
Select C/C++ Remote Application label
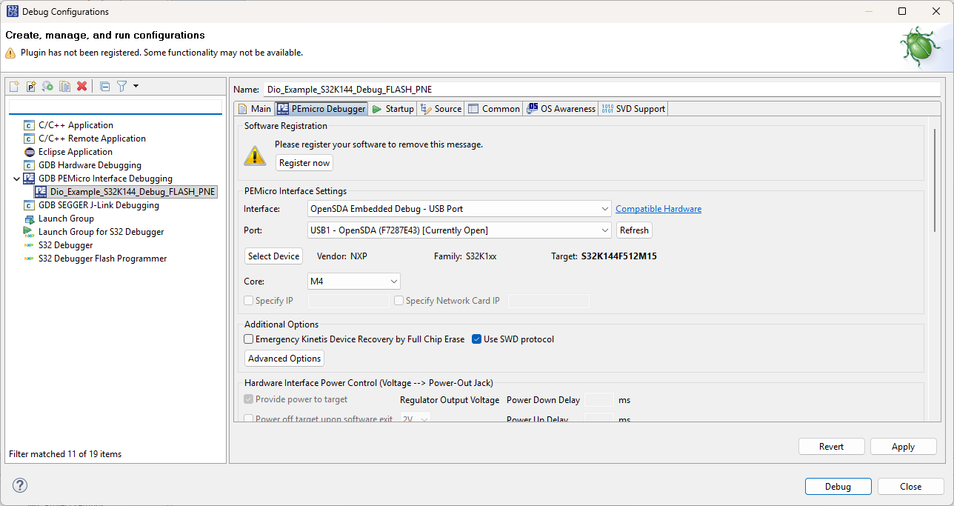tap(92, 139)
